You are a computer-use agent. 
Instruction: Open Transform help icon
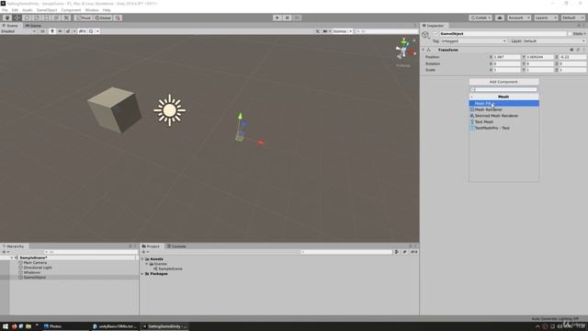(571, 50)
